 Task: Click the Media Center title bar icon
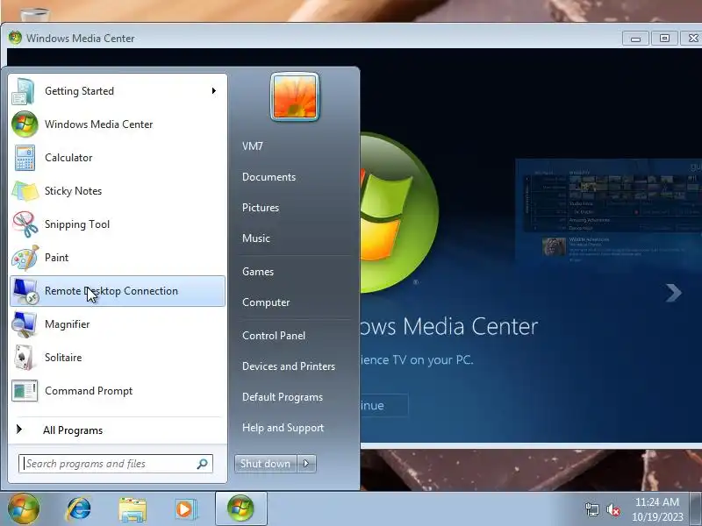[15, 38]
